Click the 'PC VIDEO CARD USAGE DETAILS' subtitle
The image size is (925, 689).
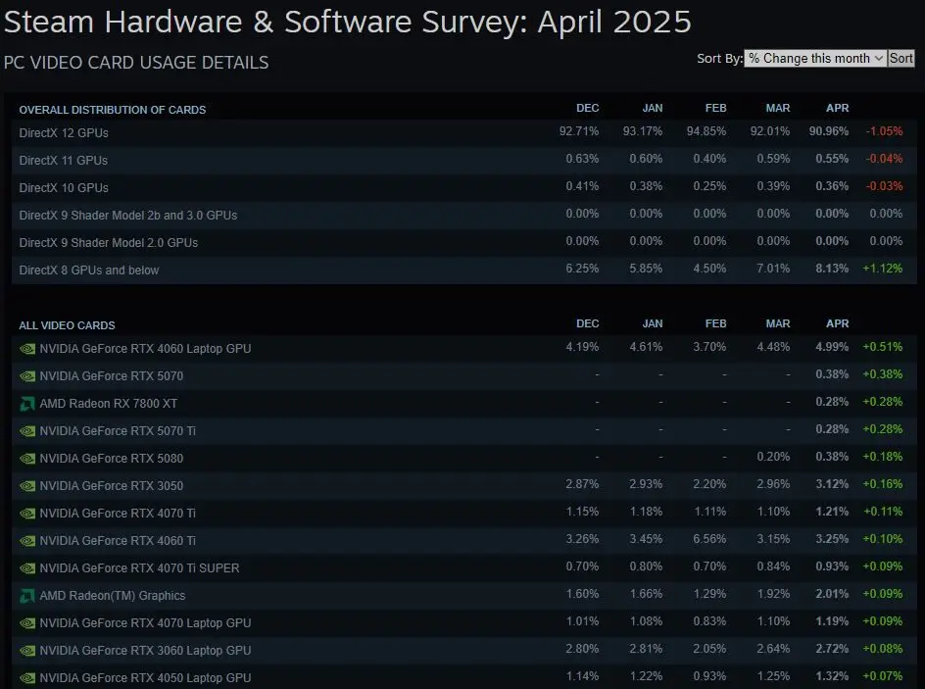pyautogui.click(x=136, y=63)
